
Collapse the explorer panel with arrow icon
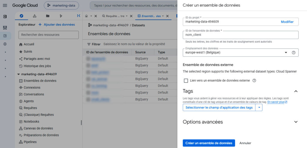coord(79,16)
